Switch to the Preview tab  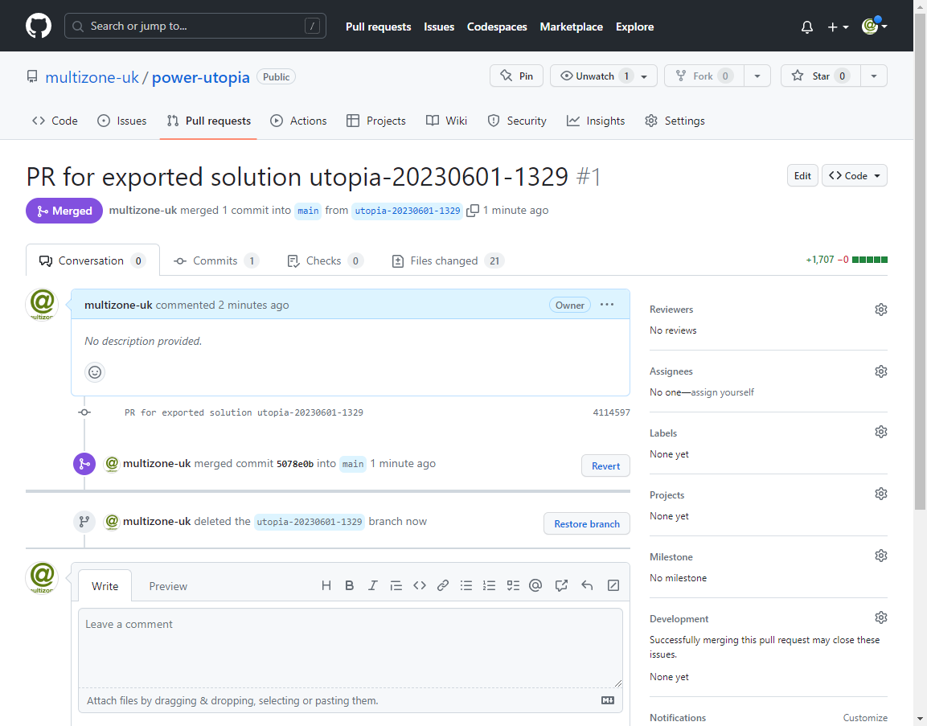[168, 586]
